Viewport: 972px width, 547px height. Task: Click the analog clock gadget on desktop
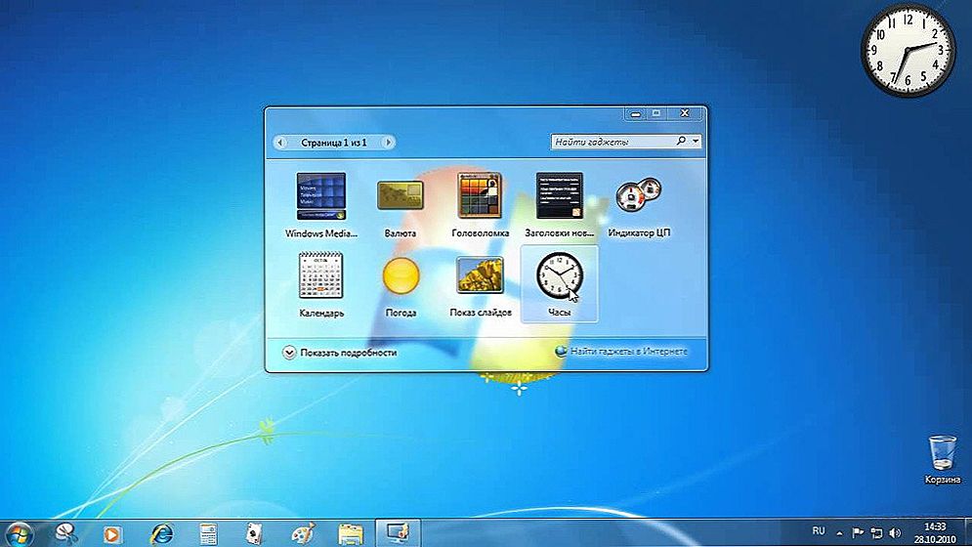[x=908, y=50]
